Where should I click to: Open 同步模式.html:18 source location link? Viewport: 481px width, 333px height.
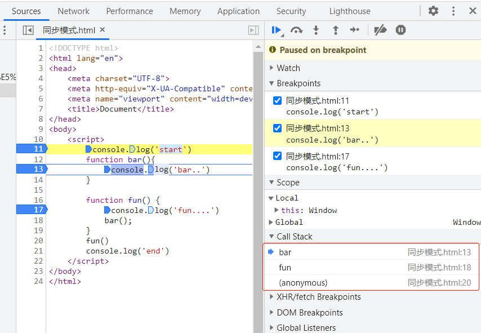coord(439,267)
